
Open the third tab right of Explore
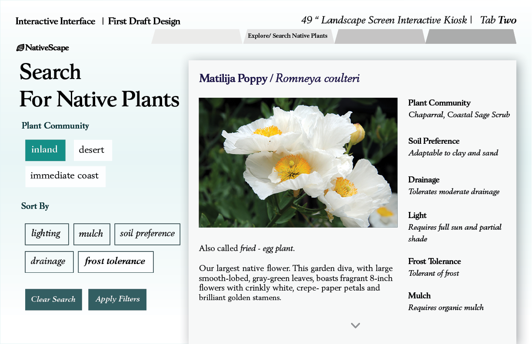pos(379,36)
